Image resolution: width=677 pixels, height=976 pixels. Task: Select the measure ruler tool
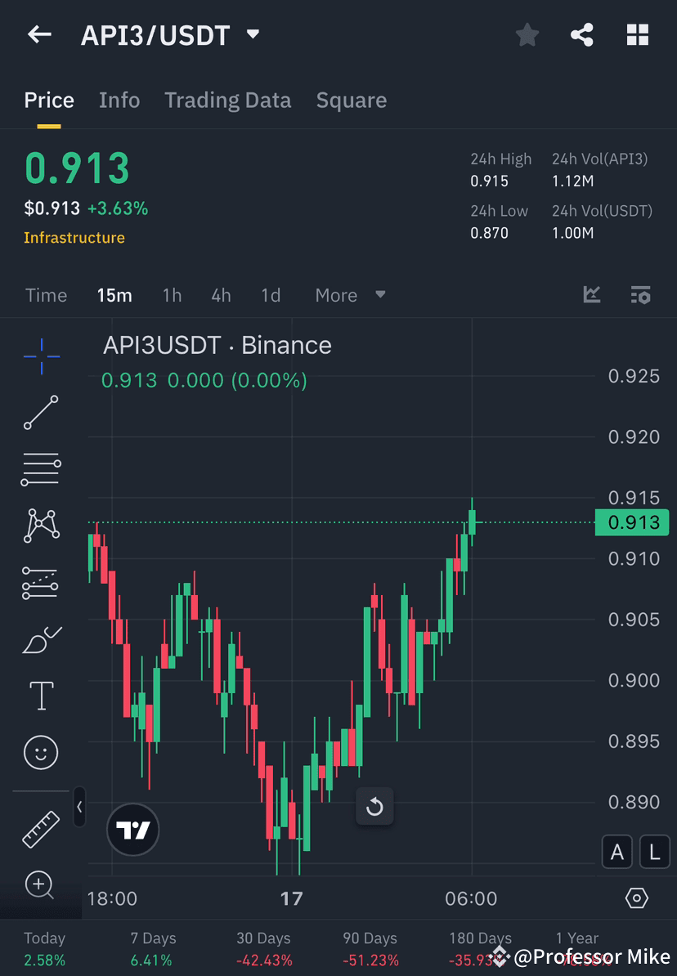[x=41, y=829]
